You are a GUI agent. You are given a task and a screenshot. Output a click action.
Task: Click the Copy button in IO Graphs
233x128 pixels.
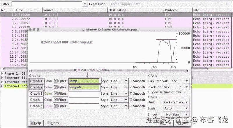pyautogui.click(x=53, y=123)
